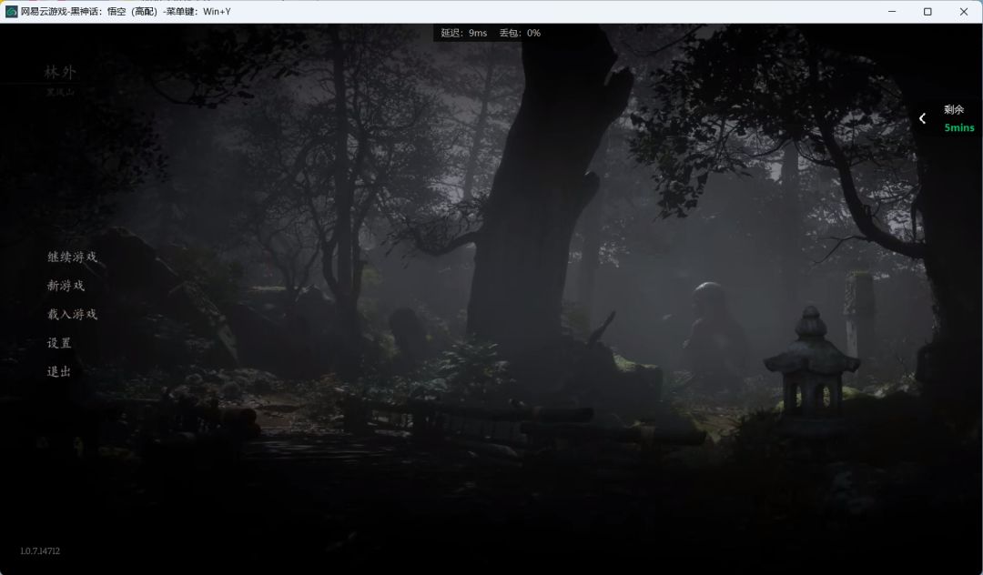983x575 pixels.
Task: Close the cloud gaming window
Action: [x=964, y=11]
